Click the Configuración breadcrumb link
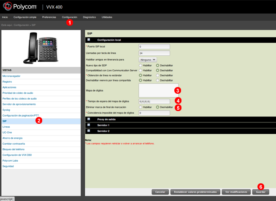Screen dimensions: 276x201 (21, 25)
